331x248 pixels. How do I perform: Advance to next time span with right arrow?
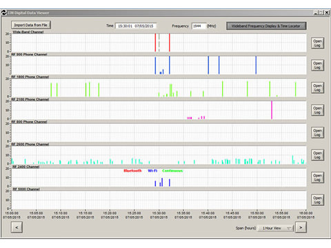pos(301,227)
